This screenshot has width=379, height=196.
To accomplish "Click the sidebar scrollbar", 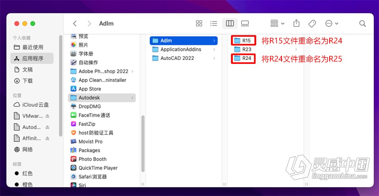I will pyautogui.click(x=61, y=86).
